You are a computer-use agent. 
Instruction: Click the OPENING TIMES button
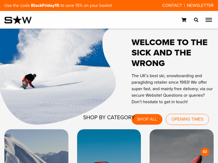pos(187,119)
